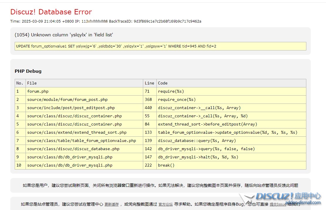Open the 官方论坛 link
The image size is (326, 210).
pyautogui.click(x=165, y=204)
